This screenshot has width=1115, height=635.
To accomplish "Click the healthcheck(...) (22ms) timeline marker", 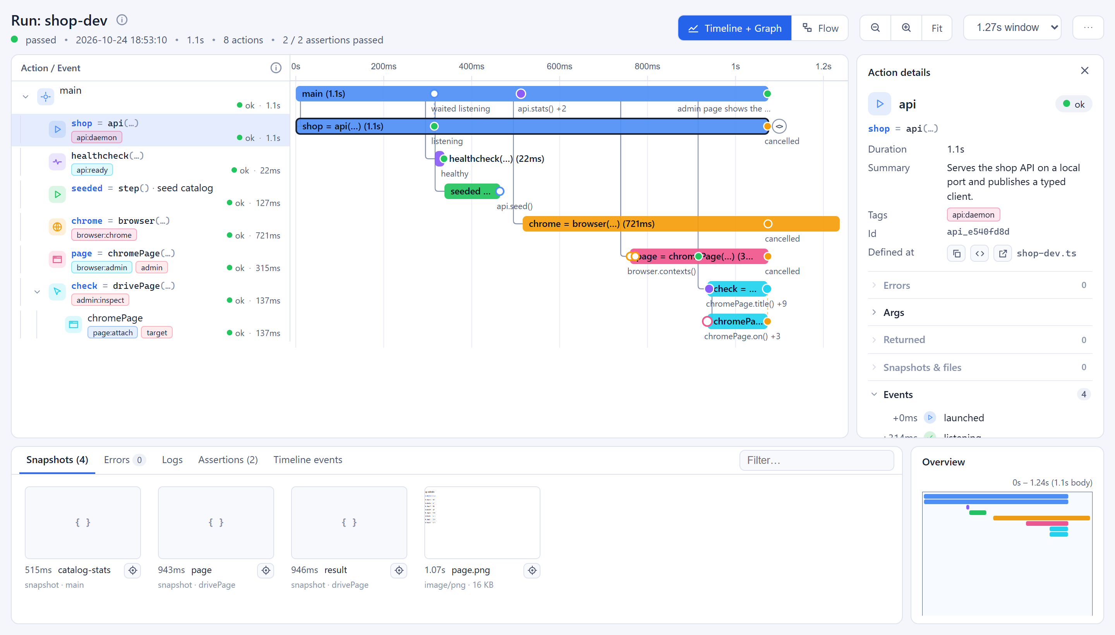I will click(x=440, y=159).
